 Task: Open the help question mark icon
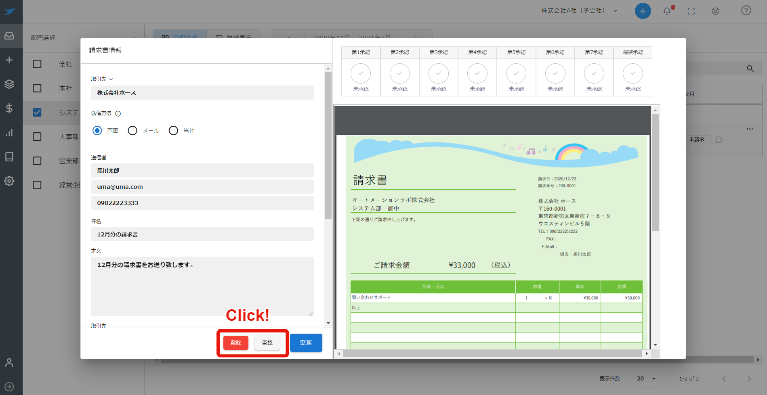point(746,10)
